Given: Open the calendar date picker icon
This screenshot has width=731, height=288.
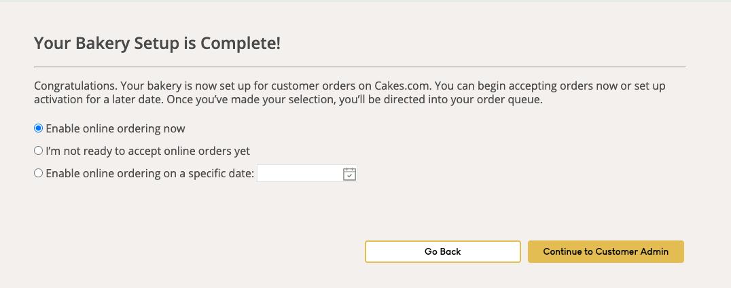Looking at the screenshot, I should click(349, 174).
